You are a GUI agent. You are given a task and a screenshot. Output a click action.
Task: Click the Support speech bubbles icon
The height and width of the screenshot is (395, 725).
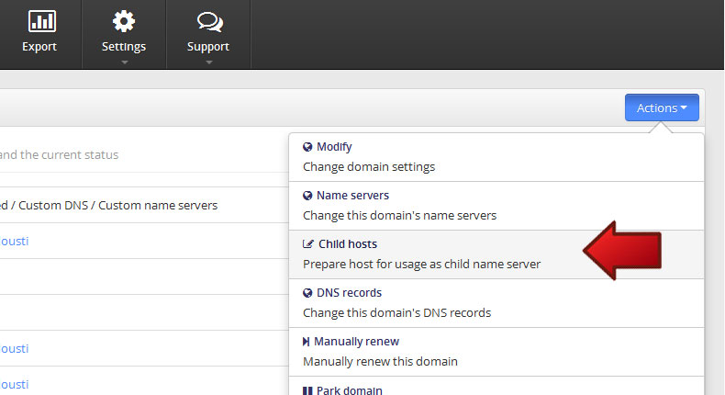pos(208,21)
